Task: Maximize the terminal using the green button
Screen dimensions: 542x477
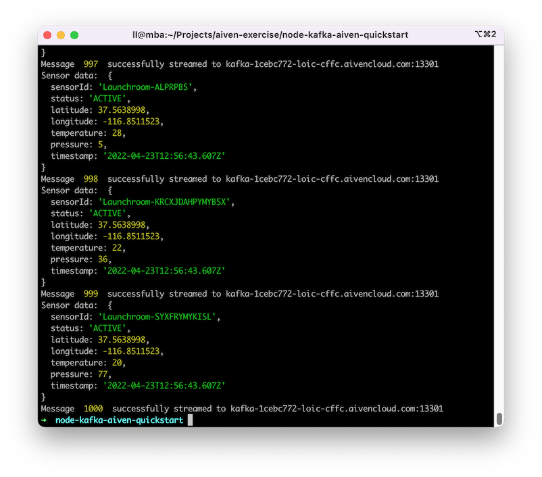Action: point(74,35)
